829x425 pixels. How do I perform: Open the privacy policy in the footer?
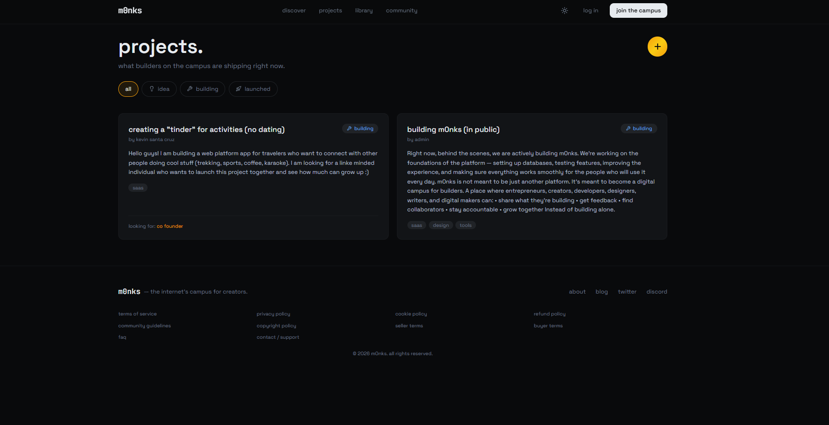click(273, 314)
